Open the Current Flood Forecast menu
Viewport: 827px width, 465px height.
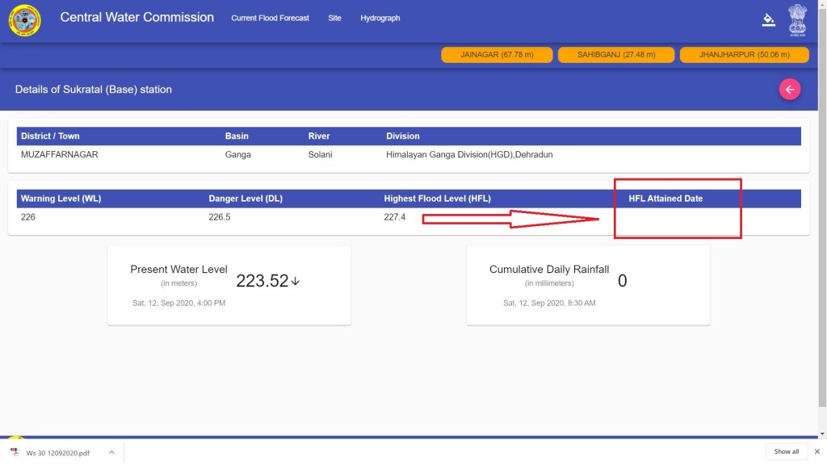pyautogui.click(x=270, y=18)
